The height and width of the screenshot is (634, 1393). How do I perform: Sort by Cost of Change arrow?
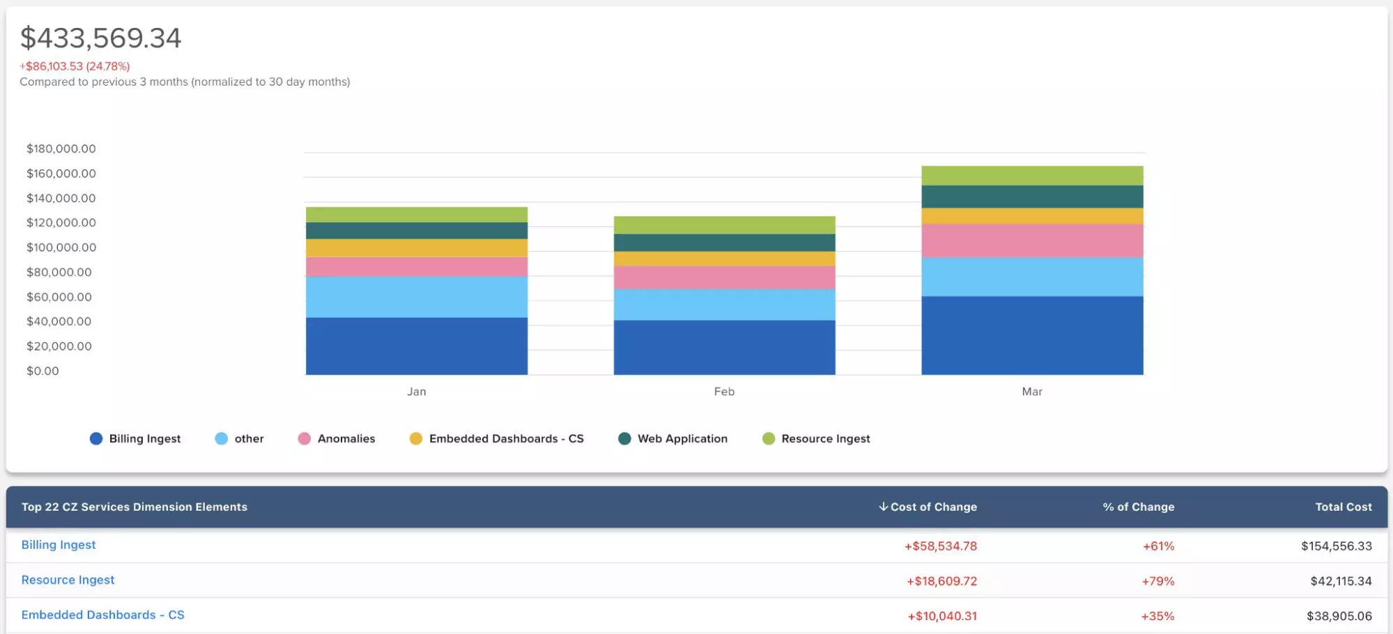click(884, 507)
